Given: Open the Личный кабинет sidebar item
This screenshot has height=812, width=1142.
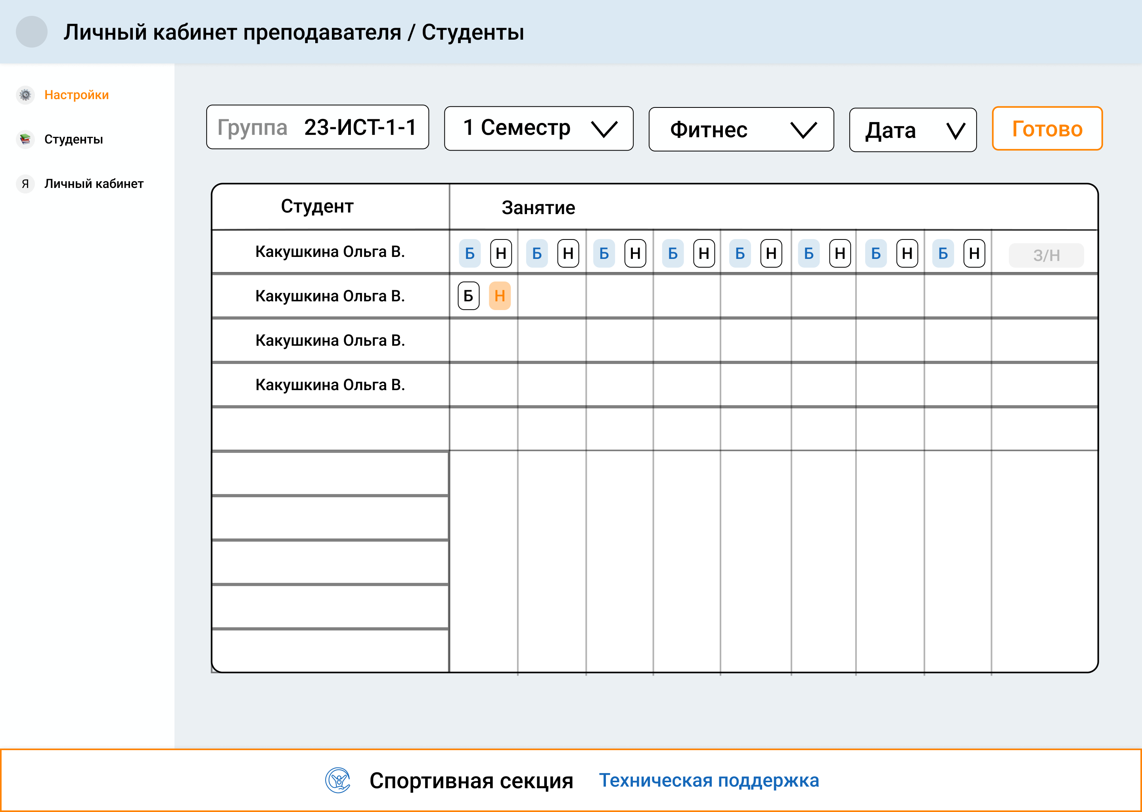Looking at the screenshot, I should pyautogui.click(x=94, y=184).
